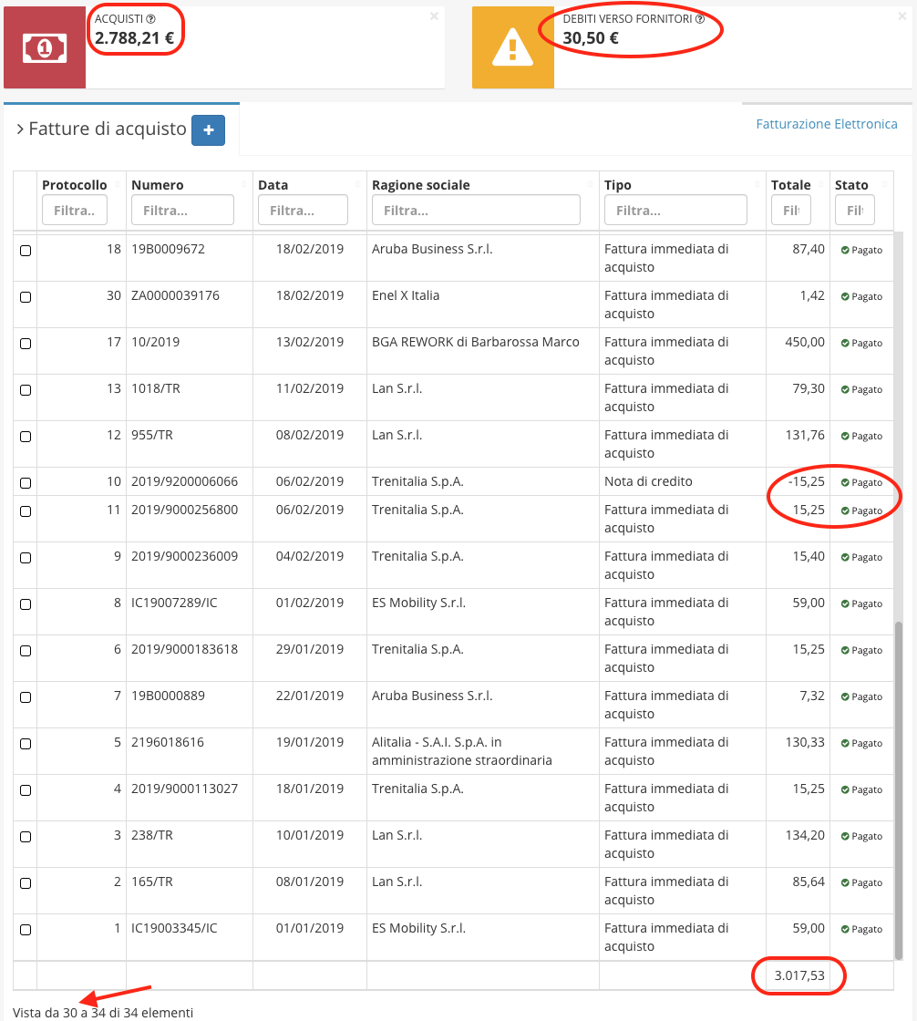Select checkbox for Enel X Italia invoice

(x=26, y=297)
